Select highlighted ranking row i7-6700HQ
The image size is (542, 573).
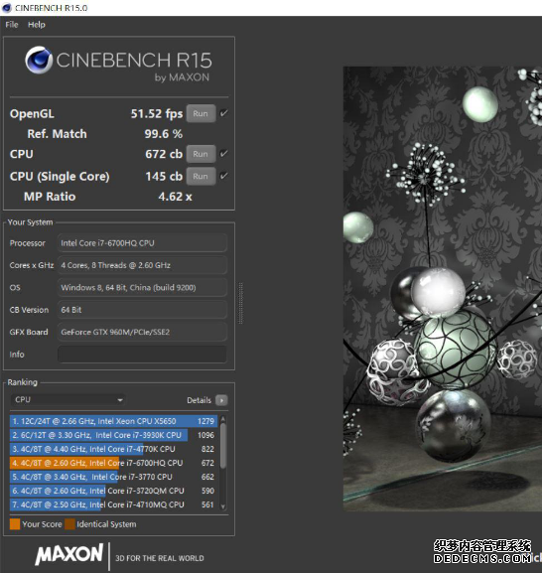point(113,463)
